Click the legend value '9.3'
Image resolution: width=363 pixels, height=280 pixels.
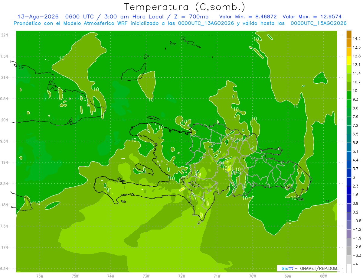click(355, 99)
